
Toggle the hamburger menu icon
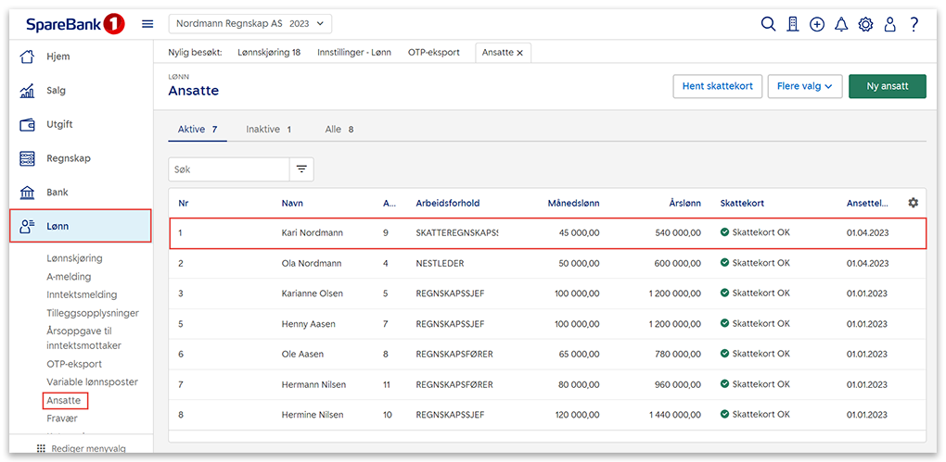tap(147, 24)
